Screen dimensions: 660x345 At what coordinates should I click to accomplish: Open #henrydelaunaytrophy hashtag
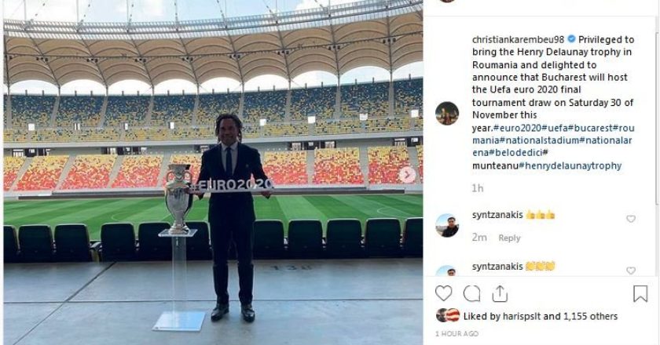click(570, 165)
